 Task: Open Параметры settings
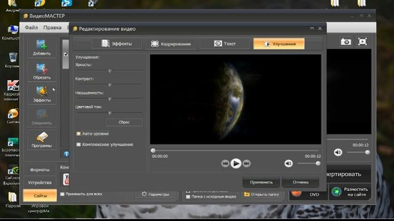(x=155, y=194)
